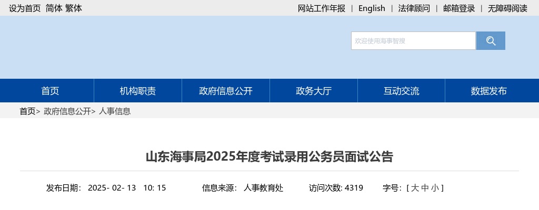This screenshot has width=539, height=210.
Task: Open the 法律顾问 page
Action: tap(414, 8)
